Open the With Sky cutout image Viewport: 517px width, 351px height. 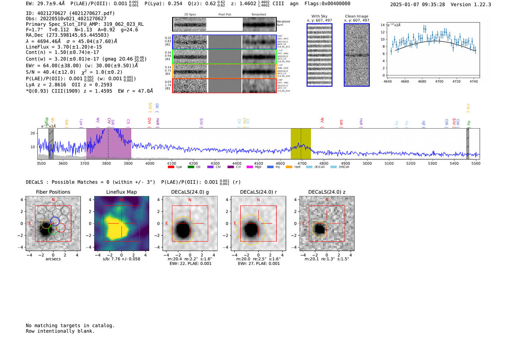(319, 55)
